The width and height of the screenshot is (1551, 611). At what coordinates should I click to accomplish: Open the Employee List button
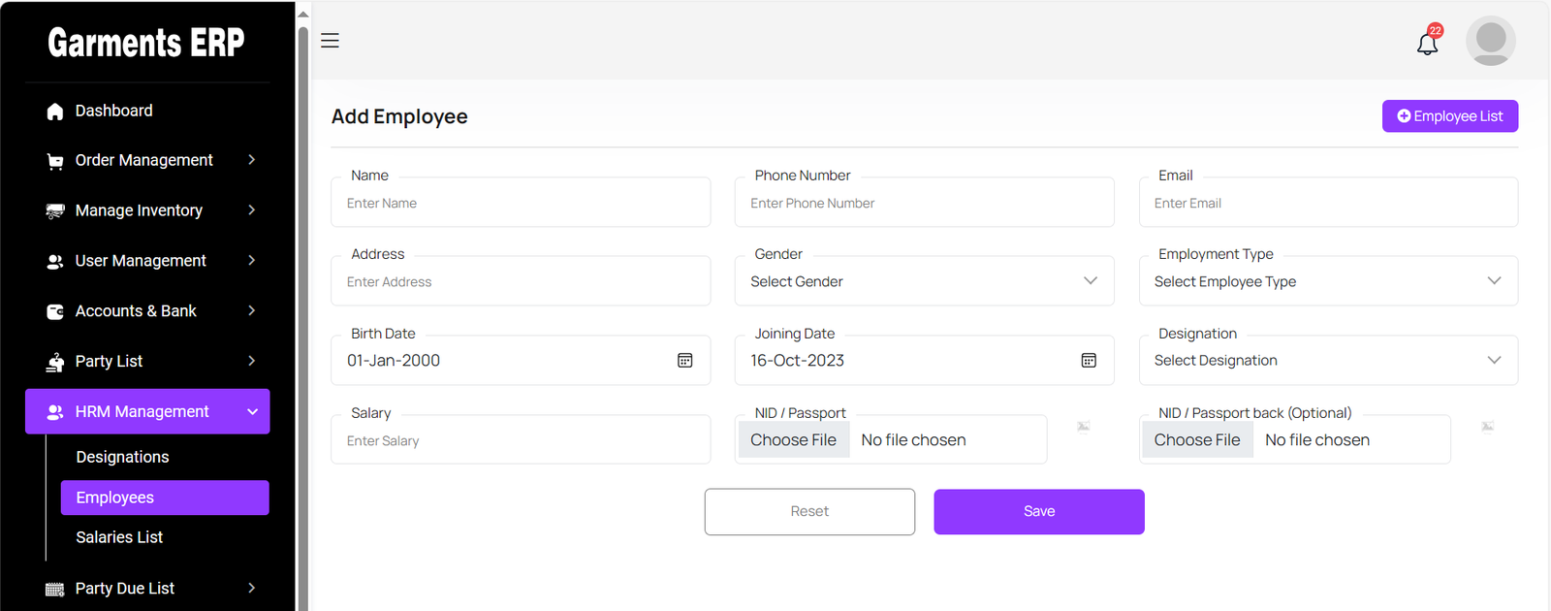1449,116
